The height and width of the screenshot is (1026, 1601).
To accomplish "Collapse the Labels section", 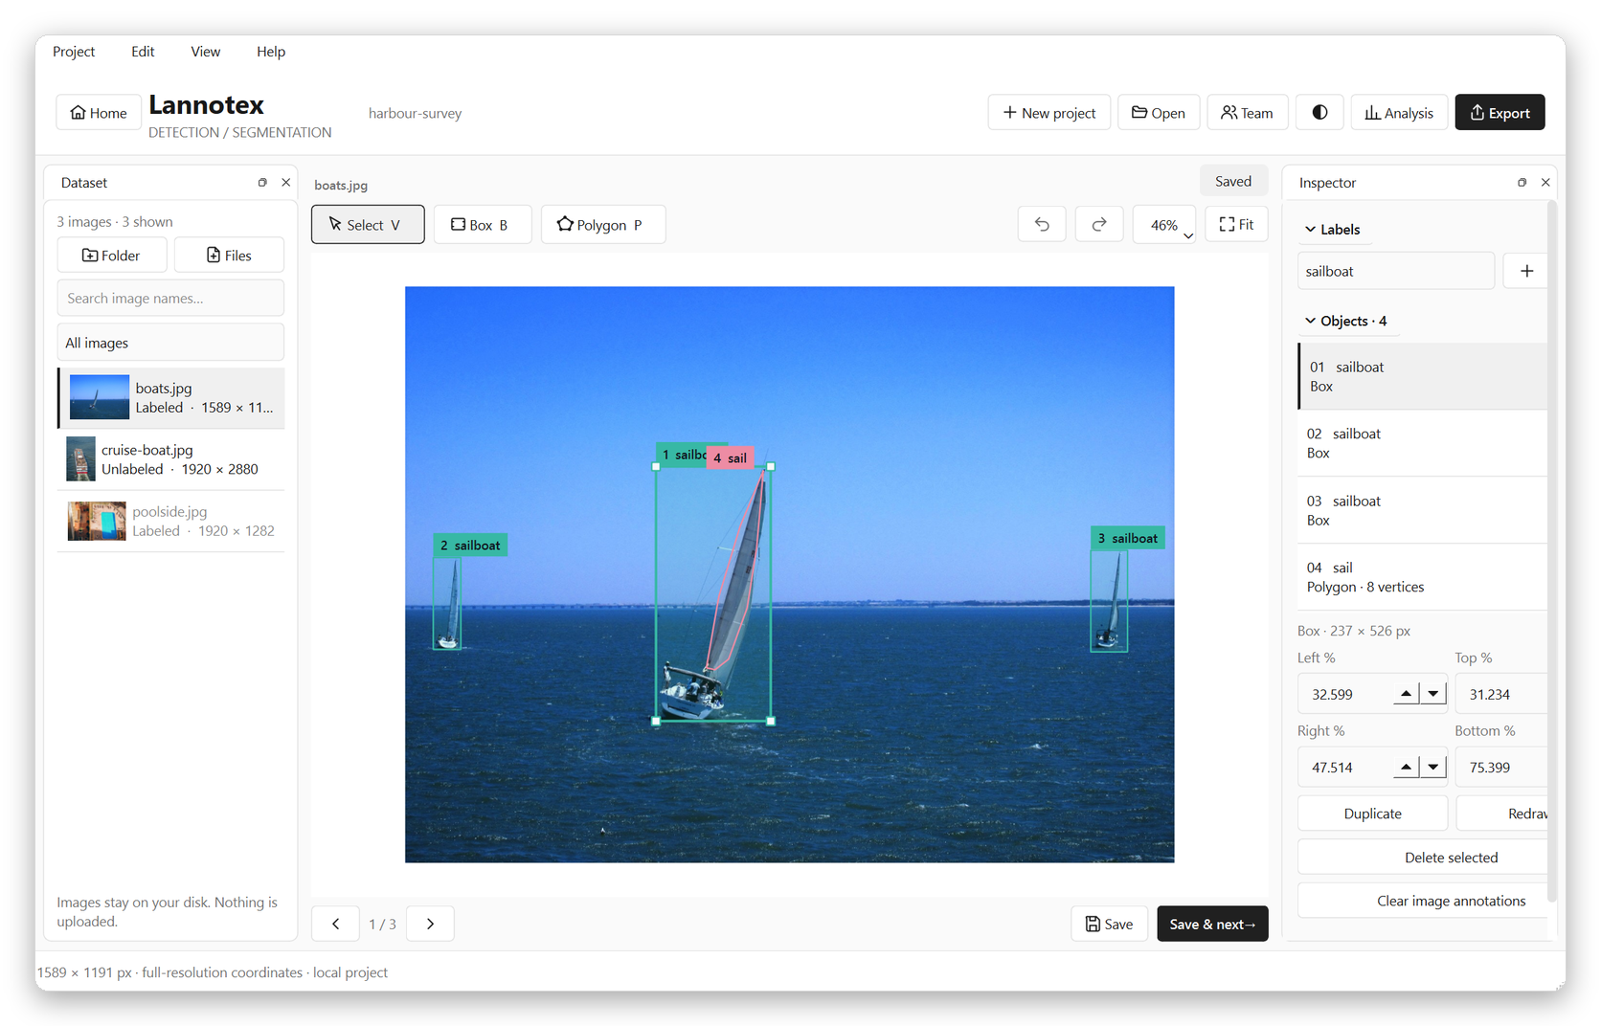I will [x=1332, y=230].
